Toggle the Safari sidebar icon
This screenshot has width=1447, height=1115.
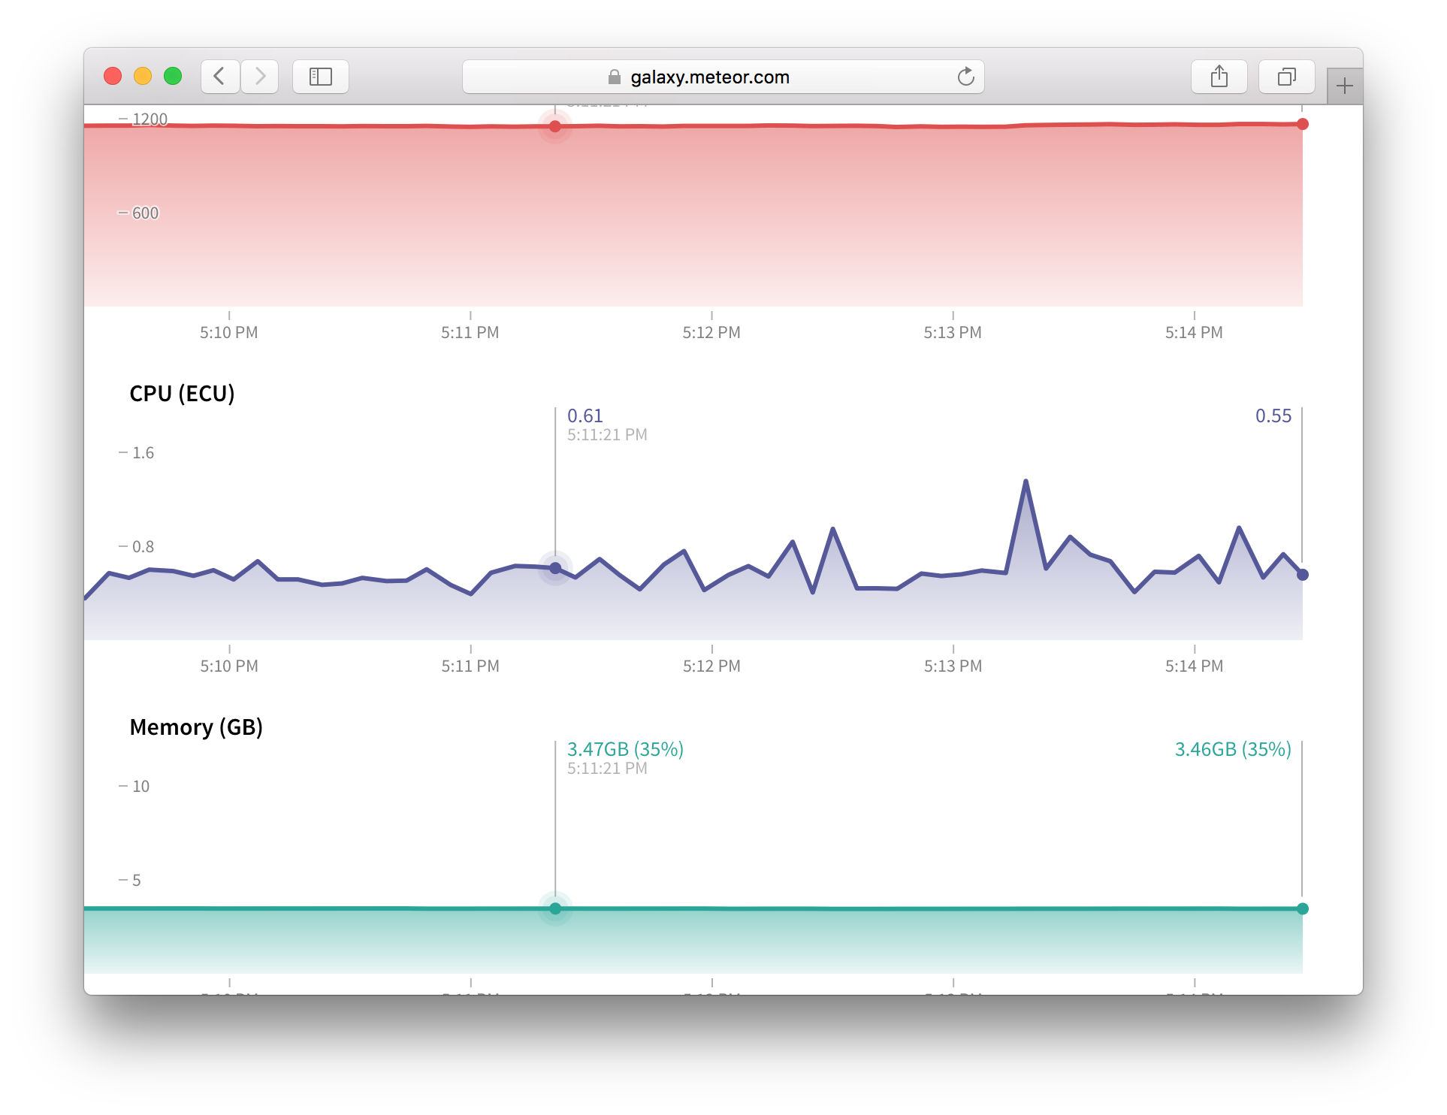pos(321,77)
